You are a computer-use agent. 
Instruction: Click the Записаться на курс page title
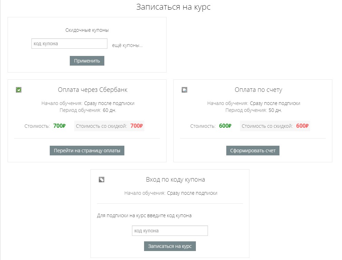click(173, 7)
